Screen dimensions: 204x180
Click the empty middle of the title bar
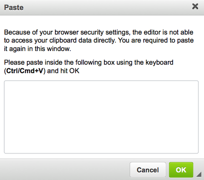[102, 7]
